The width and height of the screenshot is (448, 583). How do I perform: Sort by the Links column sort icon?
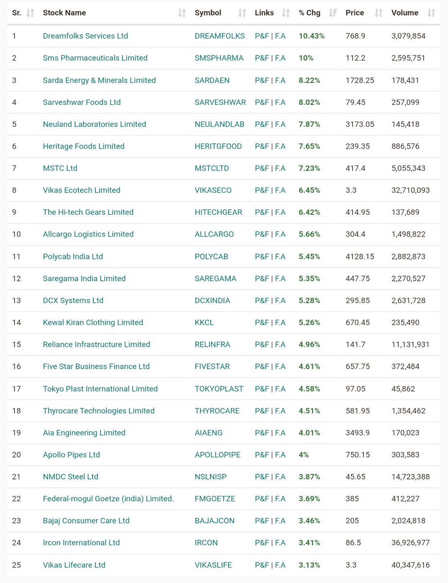click(286, 13)
